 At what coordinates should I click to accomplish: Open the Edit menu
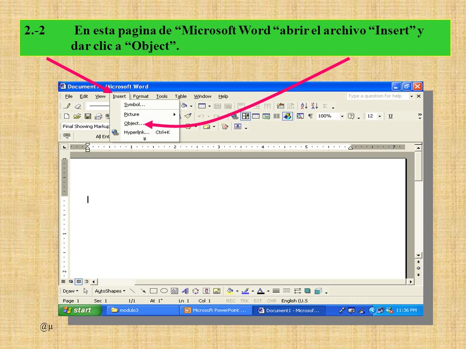coord(84,96)
